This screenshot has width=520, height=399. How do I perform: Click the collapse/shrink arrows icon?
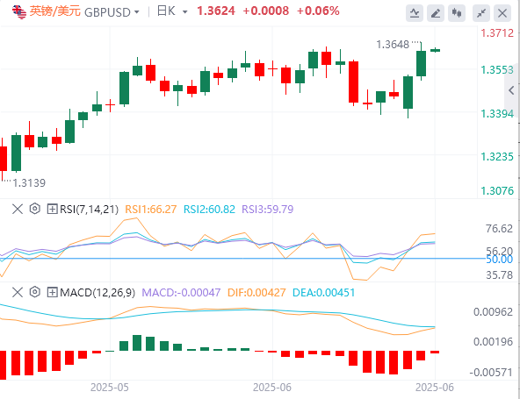(x=480, y=13)
